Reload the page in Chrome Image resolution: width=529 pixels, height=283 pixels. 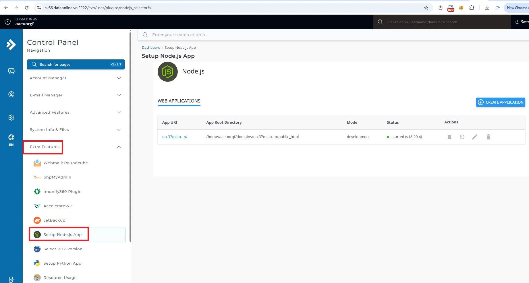[27, 8]
